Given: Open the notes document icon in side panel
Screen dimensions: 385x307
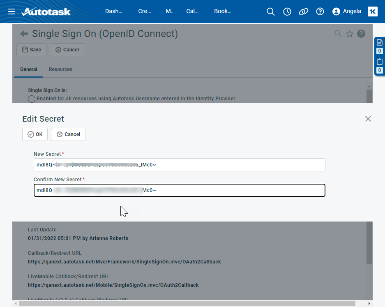Looking at the screenshot, I should pos(380,42).
